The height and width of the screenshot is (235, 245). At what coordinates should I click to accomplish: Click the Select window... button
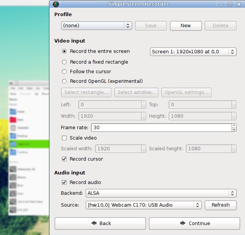click(x=136, y=92)
